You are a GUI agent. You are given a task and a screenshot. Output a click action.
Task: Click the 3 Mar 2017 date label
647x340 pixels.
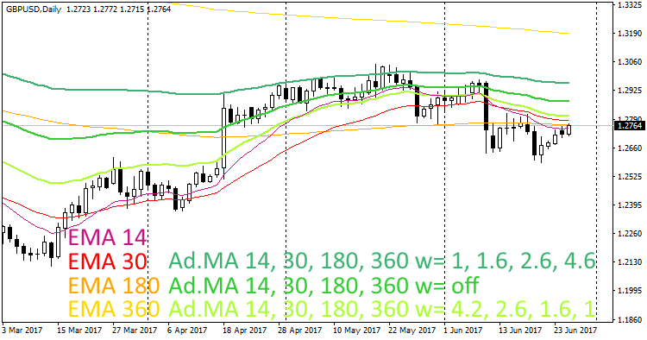pyautogui.click(x=22, y=331)
